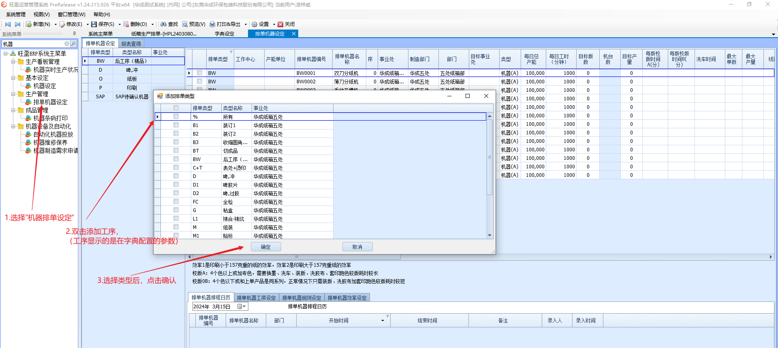Click the 取消 button in dialog
Image resolution: width=778 pixels, height=348 pixels.
(357, 247)
